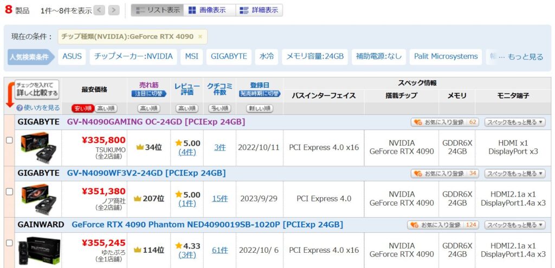This screenshot has height=268, width=555.
Task: Sort クチコミ件数 by 多い順
Action: (x=220, y=108)
